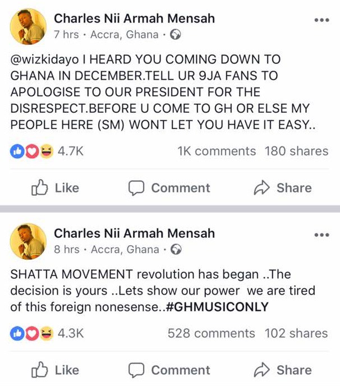Click the first post's profile picture
This screenshot has height=386, width=340.
click(x=28, y=26)
